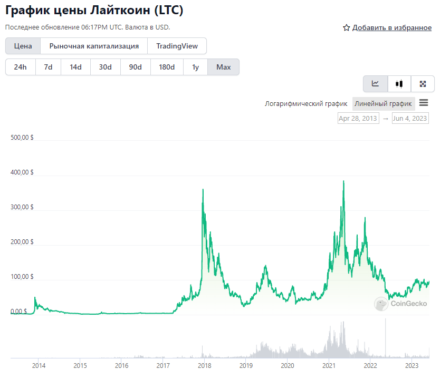
Task: Edit start date Apr 28, 2013
Action: point(358,118)
